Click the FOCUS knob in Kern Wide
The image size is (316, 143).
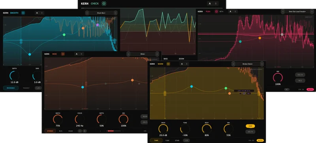click(x=80, y=119)
